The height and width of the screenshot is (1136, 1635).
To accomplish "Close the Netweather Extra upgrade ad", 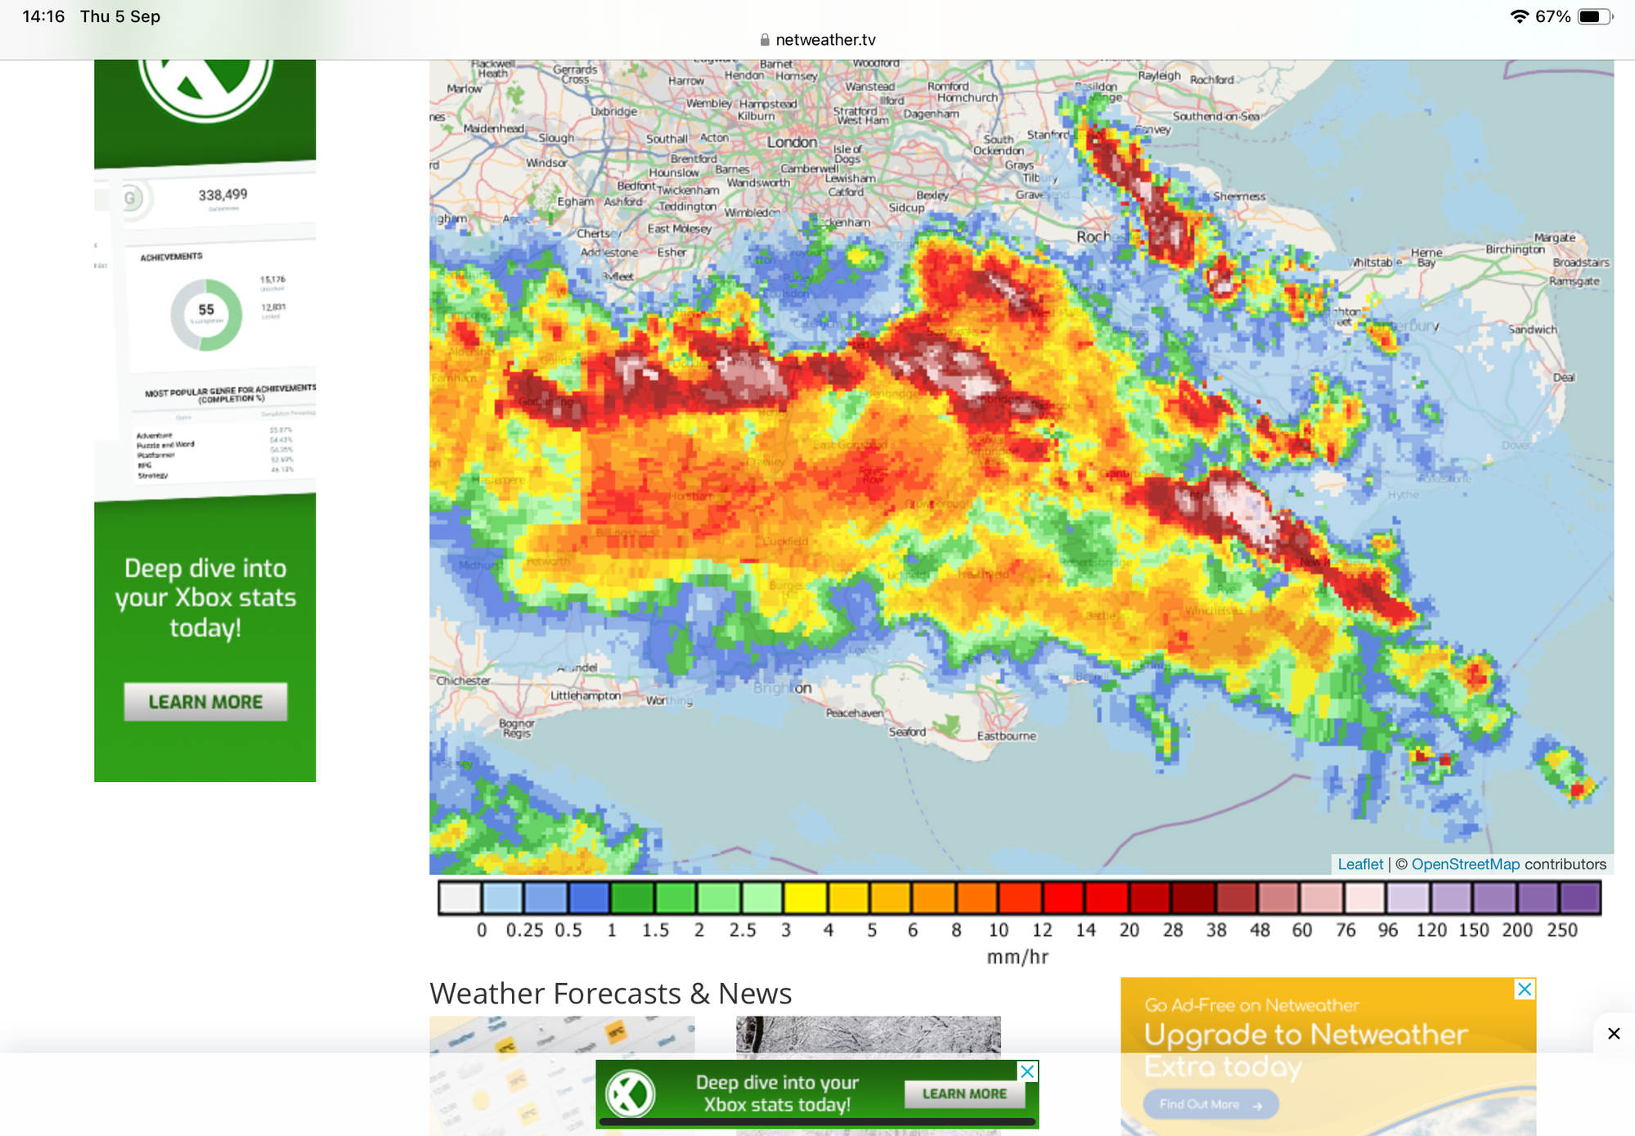I will [x=1525, y=989].
